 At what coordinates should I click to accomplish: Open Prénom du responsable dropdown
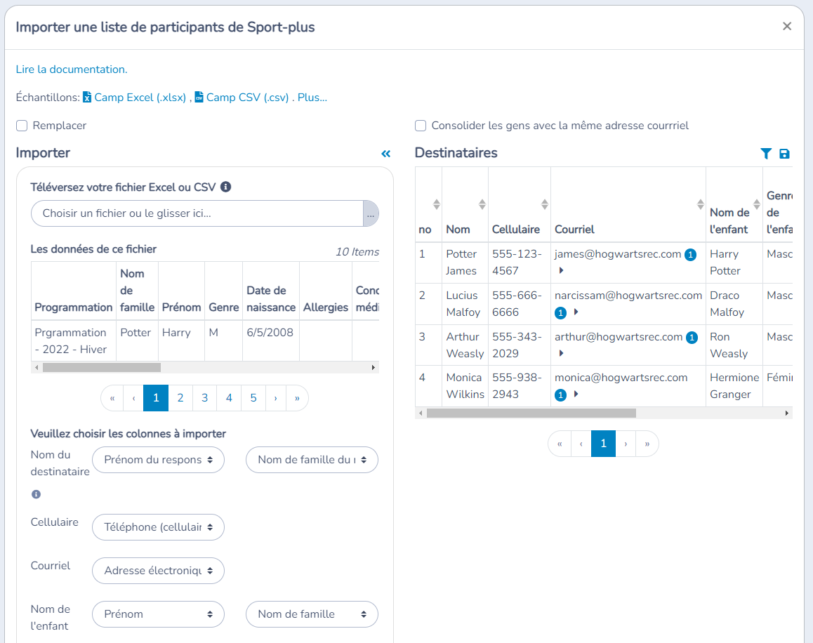pyautogui.click(x=158, y=460)
